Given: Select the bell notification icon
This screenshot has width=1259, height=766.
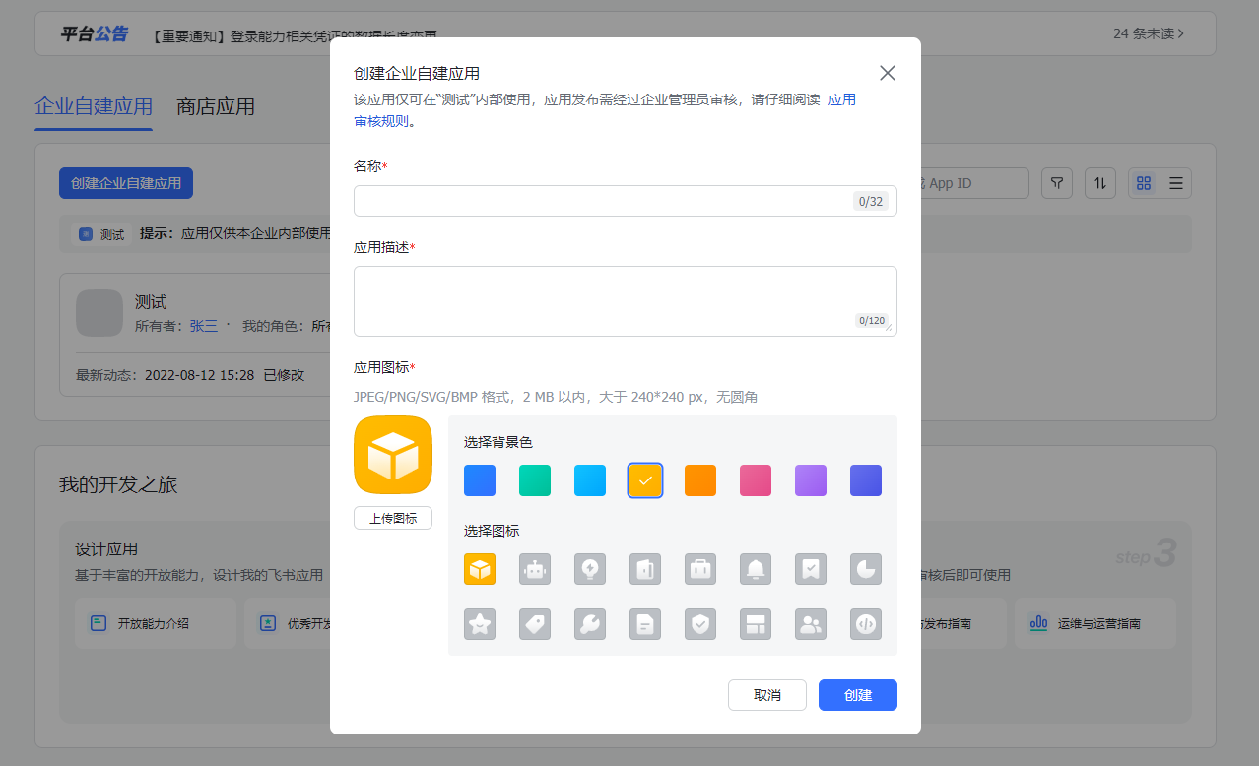Looking at the screenshot, I should click(756, 569).
